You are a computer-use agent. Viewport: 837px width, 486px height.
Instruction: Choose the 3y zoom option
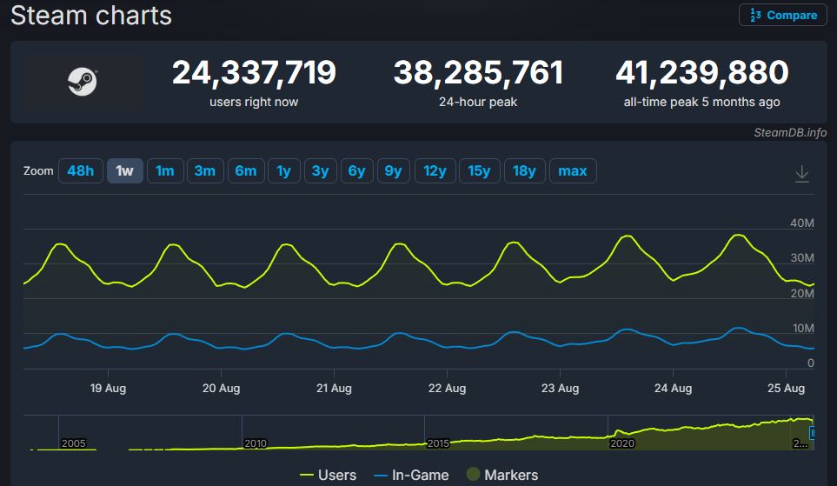(320, 171)
